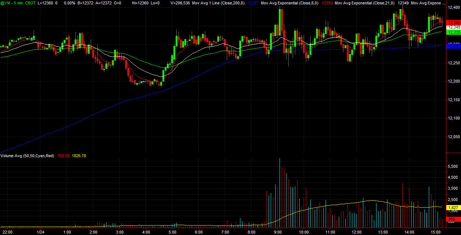Click the 9:00 time axis label
This screenshot has width=461, height=235.
tap(278, 232)
